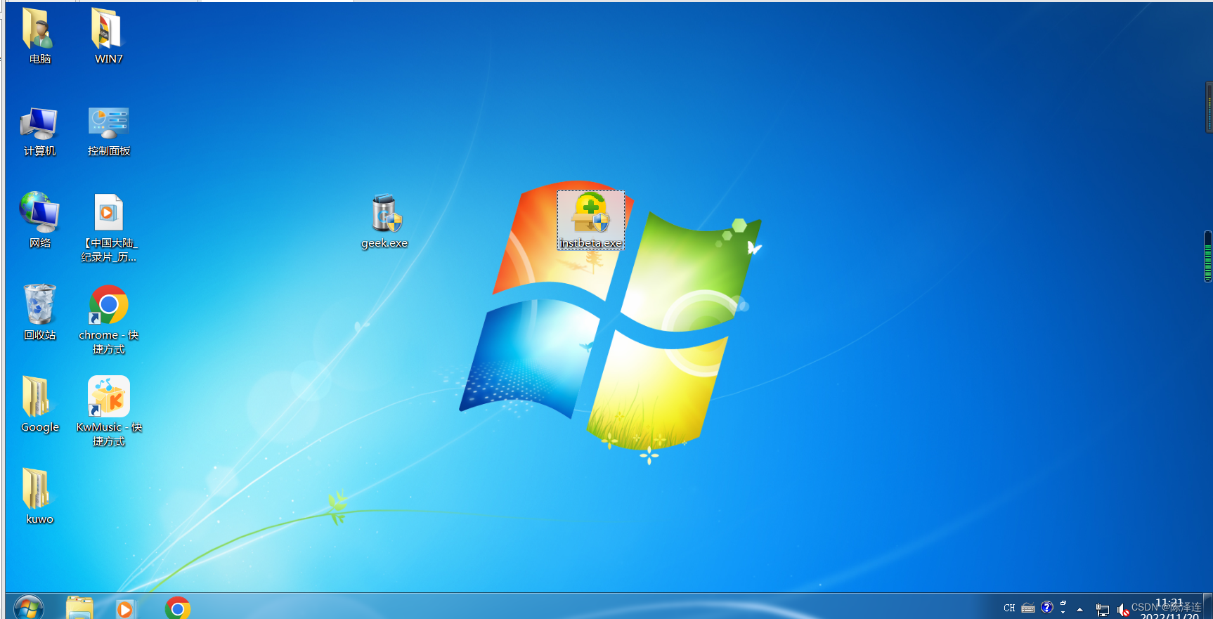Click the CH input language indicator
Viewport: 1213px width, 619px height.
click(1009, 608)
